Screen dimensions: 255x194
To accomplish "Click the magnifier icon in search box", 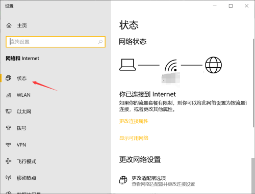I will click(100, 42).
